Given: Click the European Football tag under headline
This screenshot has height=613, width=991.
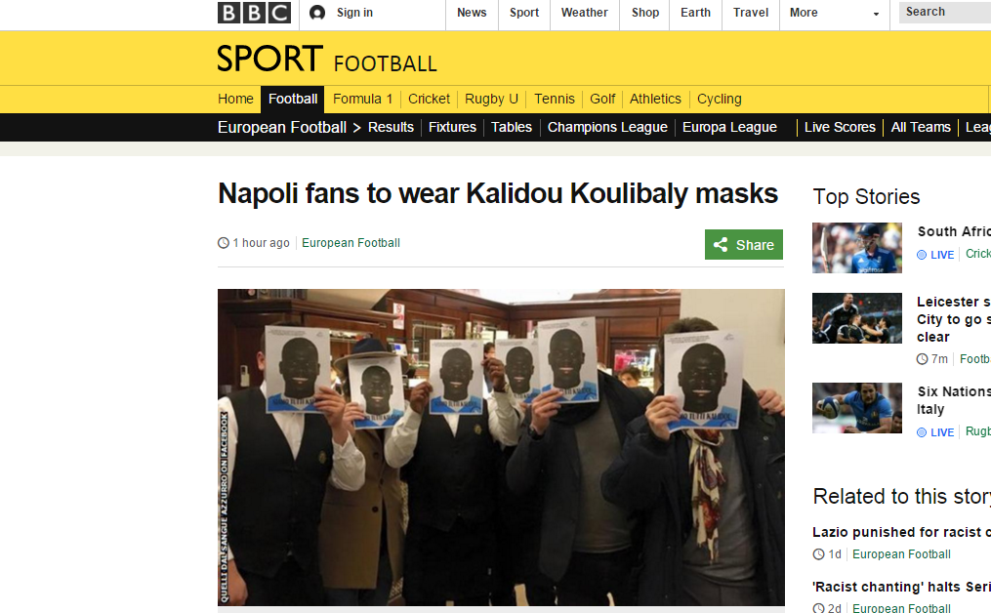Looking at the screenshot, I should pos(351,243).
